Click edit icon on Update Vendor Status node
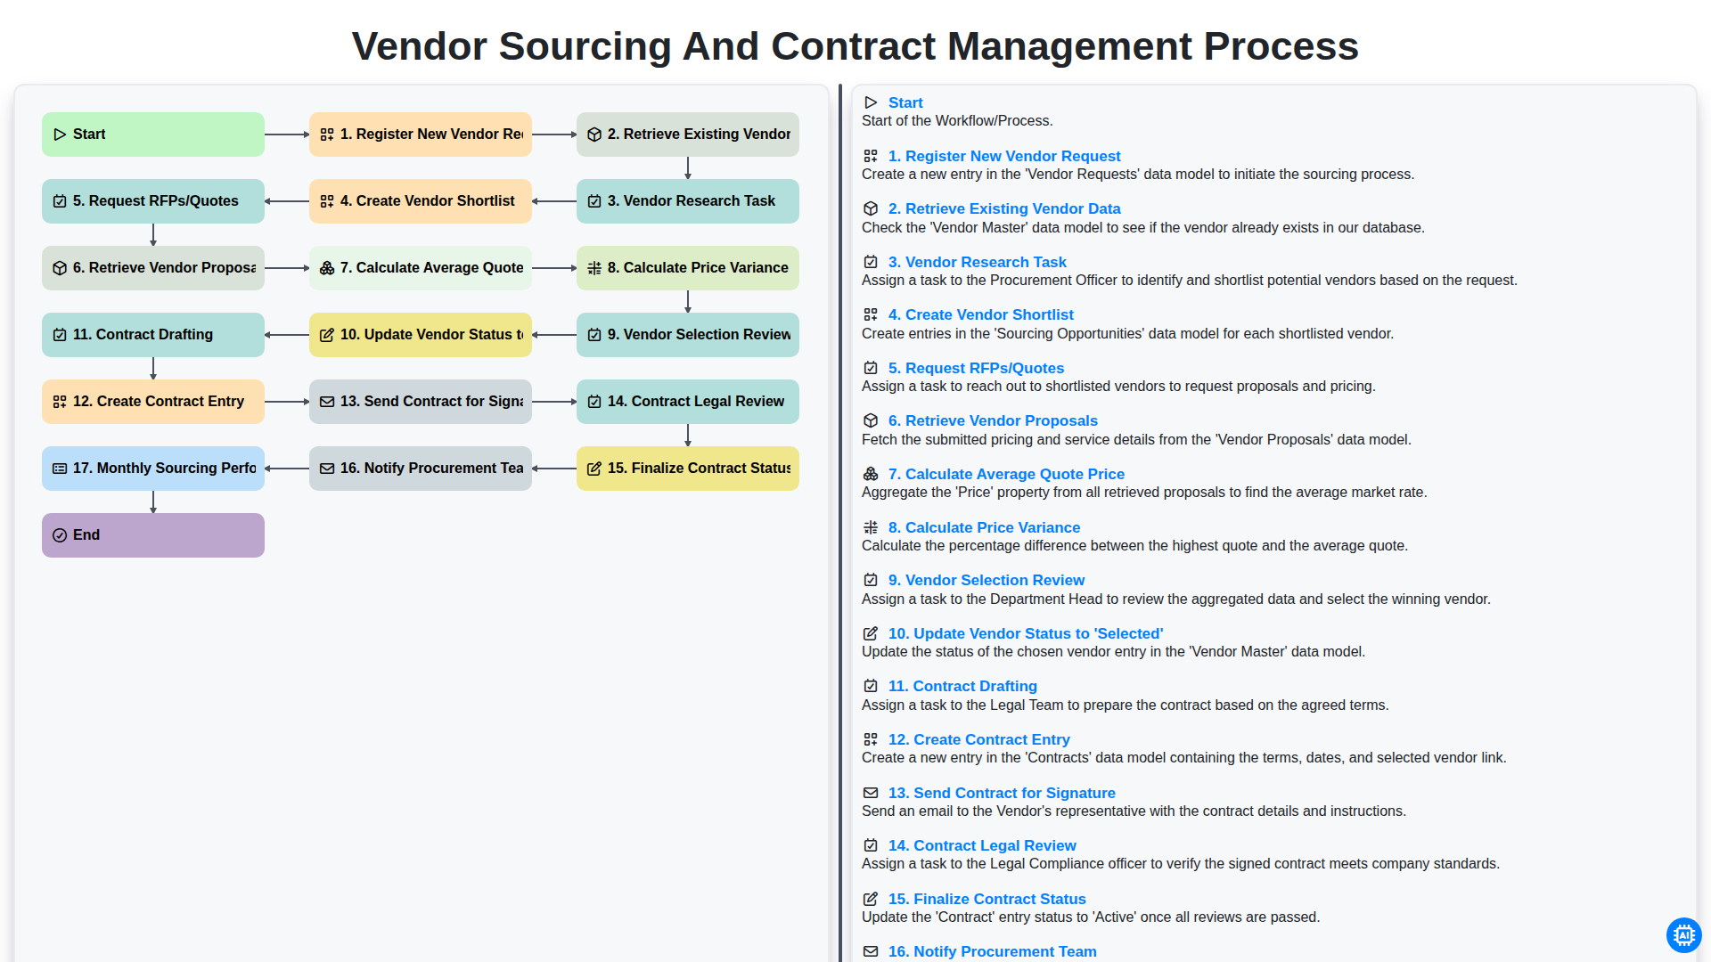The height and width of the screenshot is (962, 1711). click(x=327, y=335)
